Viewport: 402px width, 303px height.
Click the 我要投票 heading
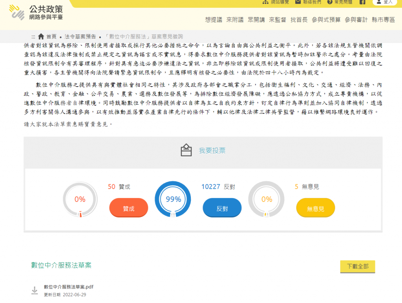[212, 151]
